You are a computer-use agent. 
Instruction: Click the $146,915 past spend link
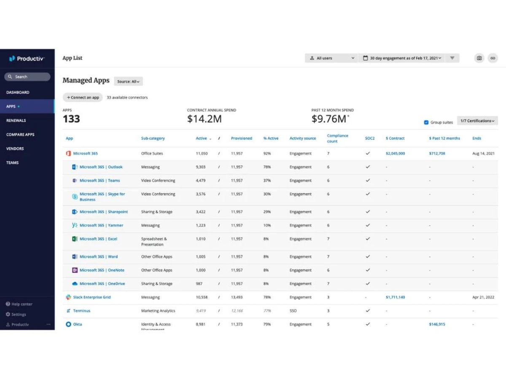(437, 324)
